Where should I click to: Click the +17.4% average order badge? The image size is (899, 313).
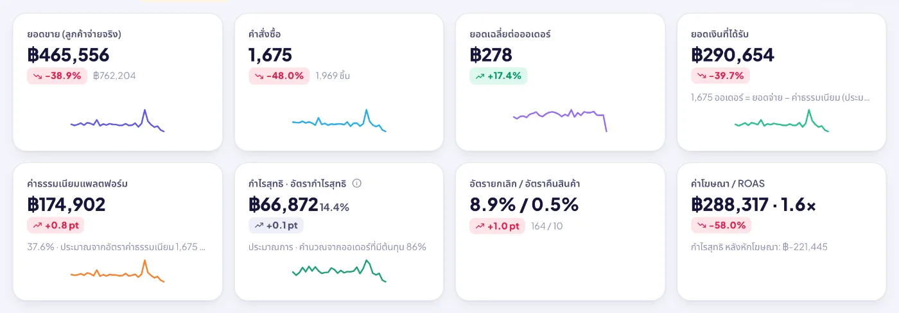coord(498,76)
